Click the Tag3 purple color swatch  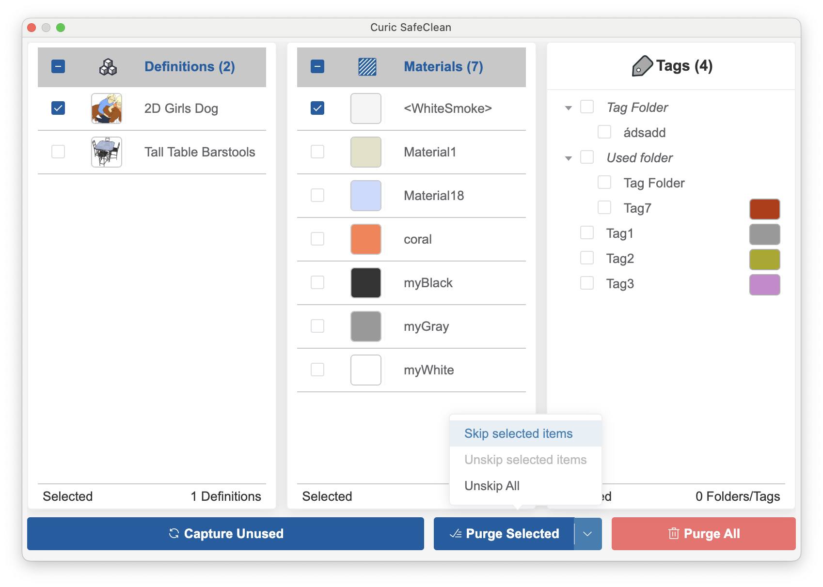click(765, 285)
